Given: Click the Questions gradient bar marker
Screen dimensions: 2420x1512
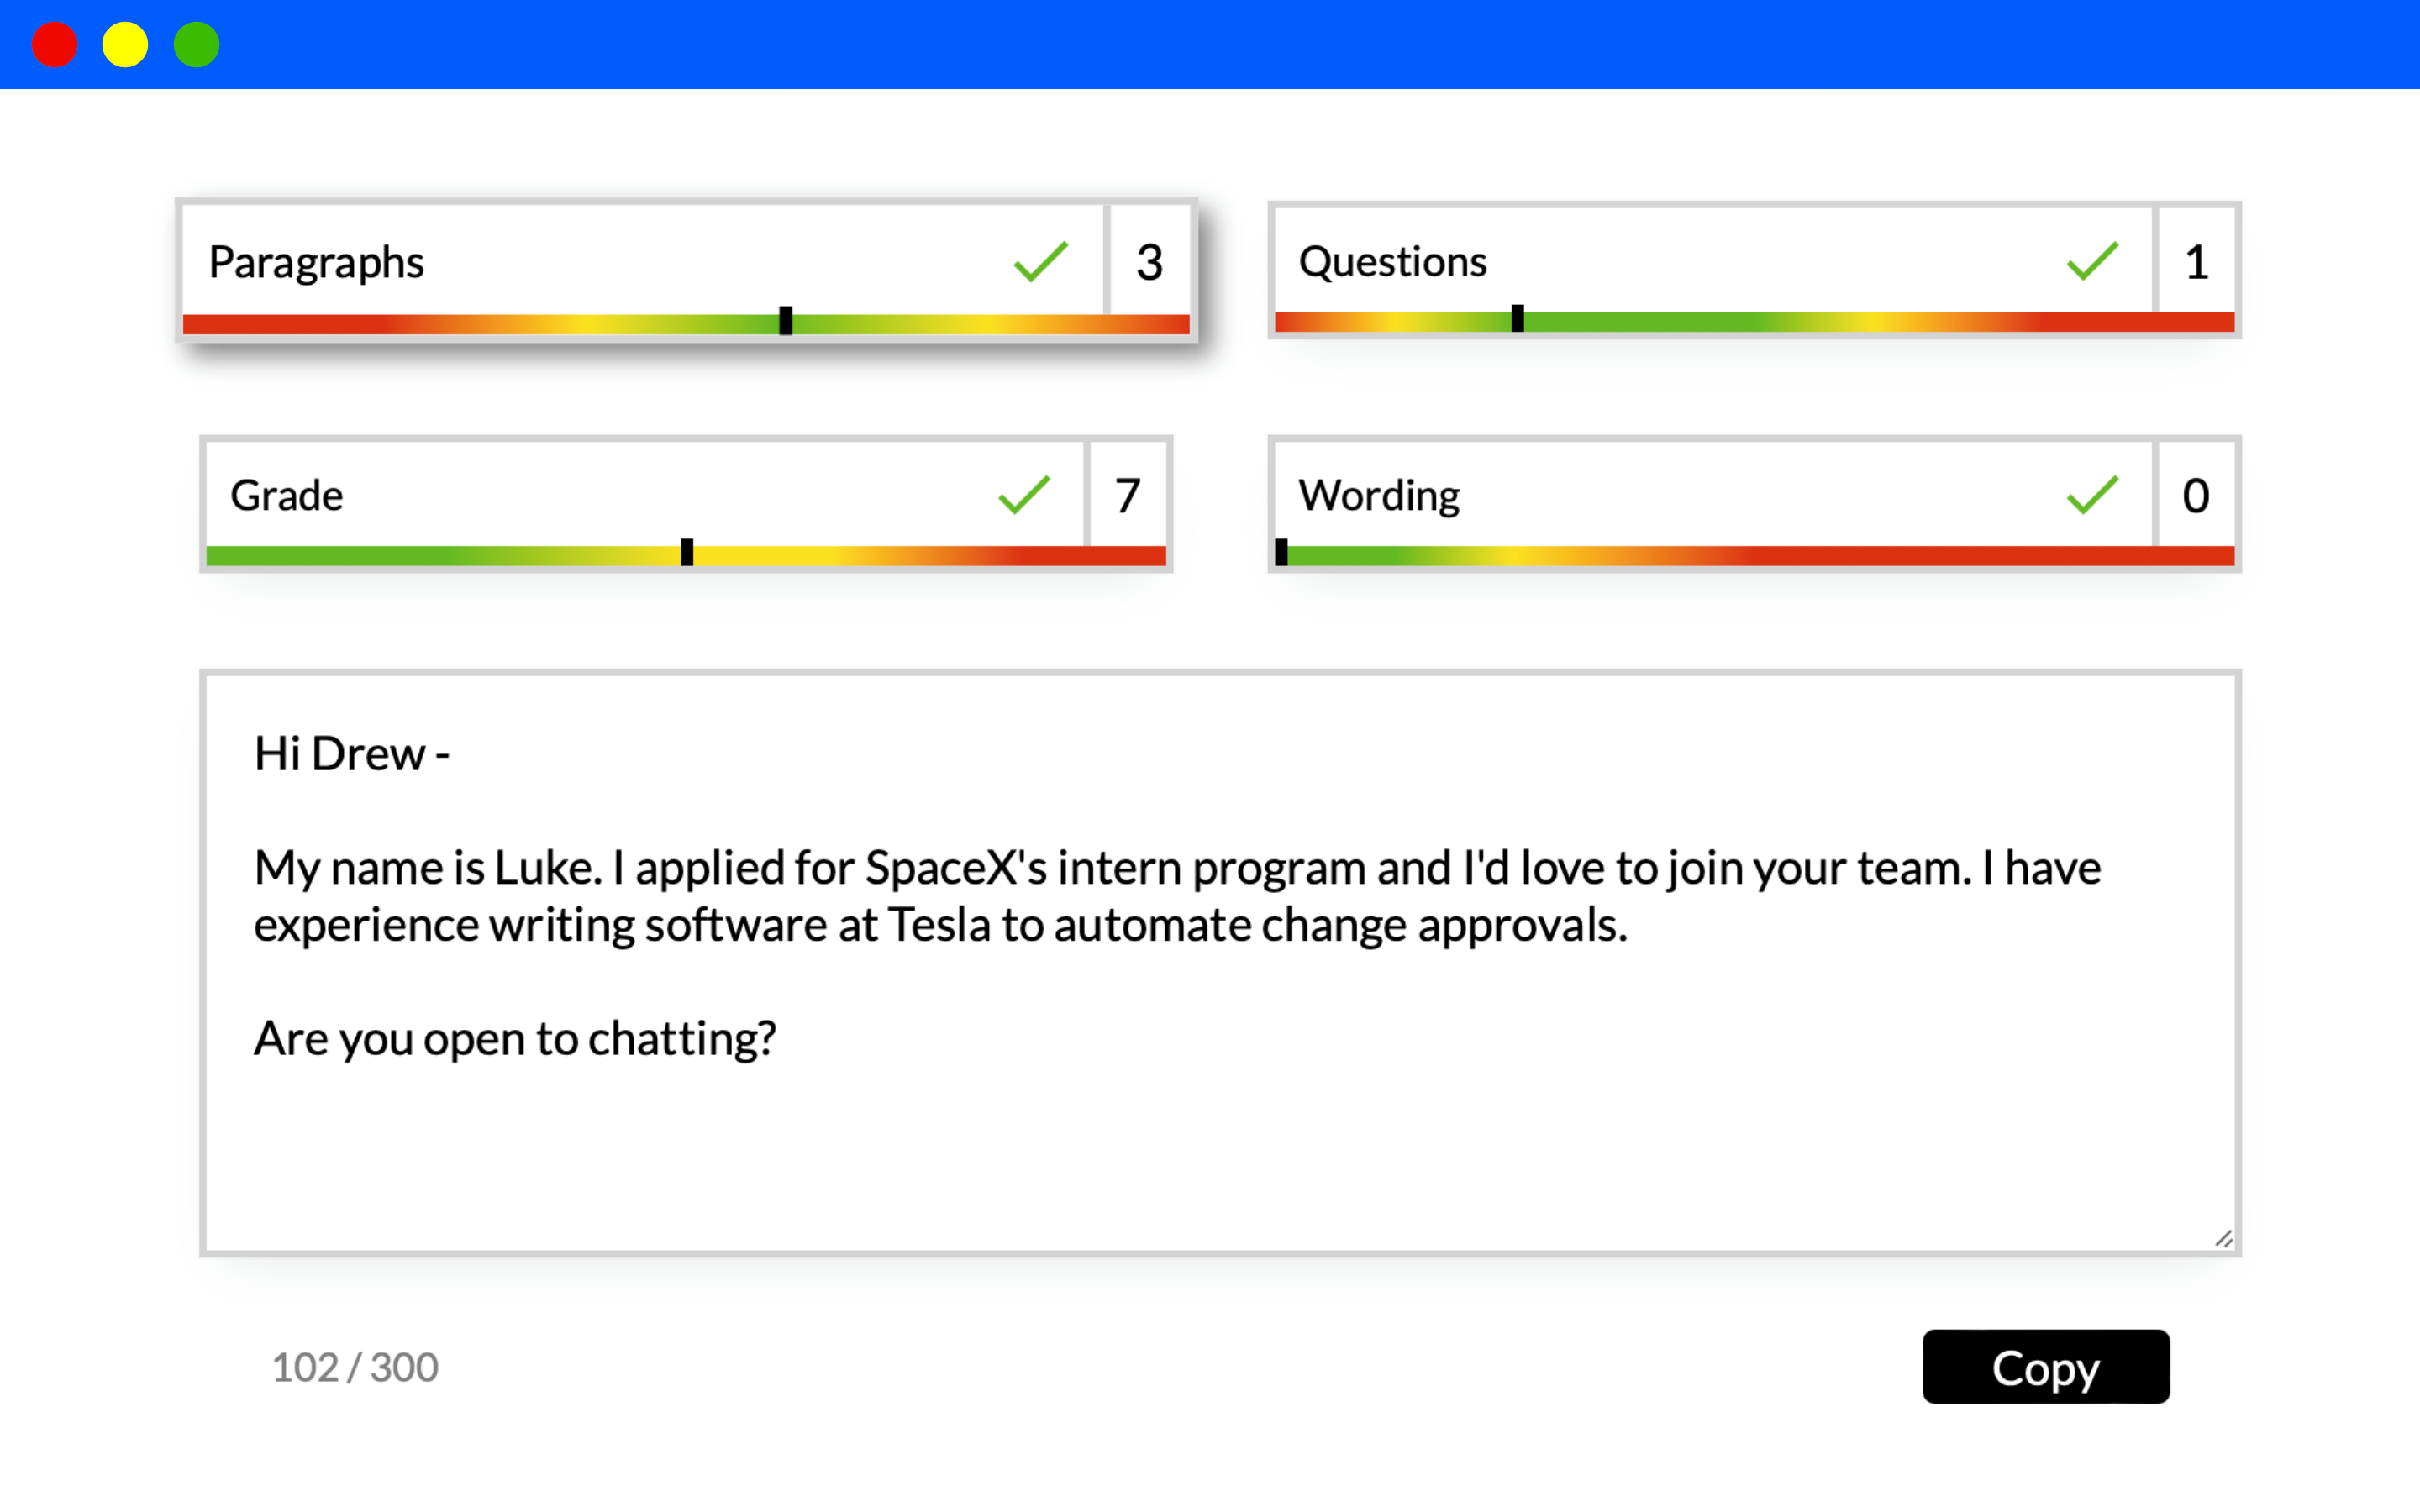Looking at the screenshot, I should coord(1517,319).
